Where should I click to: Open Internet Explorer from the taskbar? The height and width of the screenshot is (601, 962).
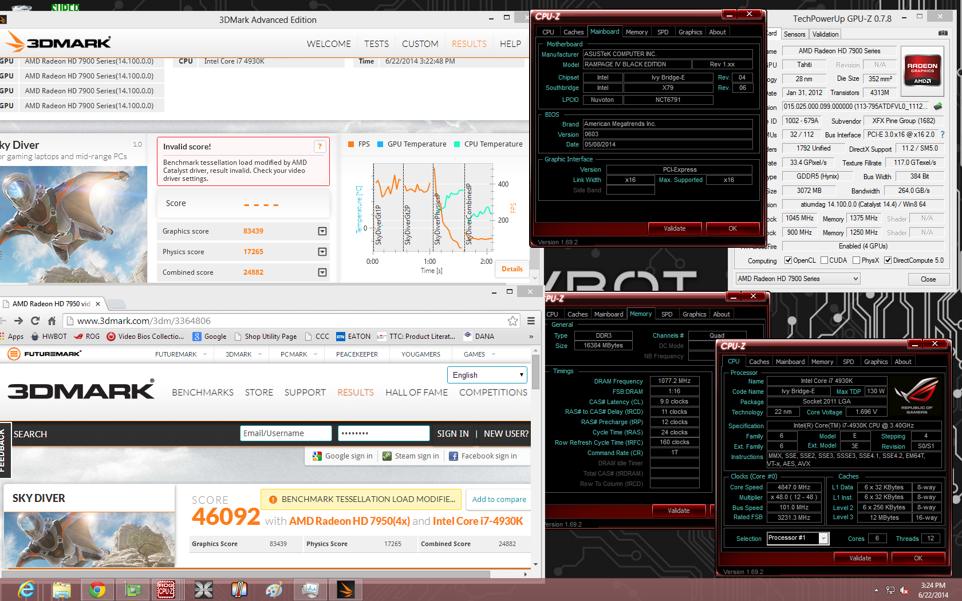point(26,589)
